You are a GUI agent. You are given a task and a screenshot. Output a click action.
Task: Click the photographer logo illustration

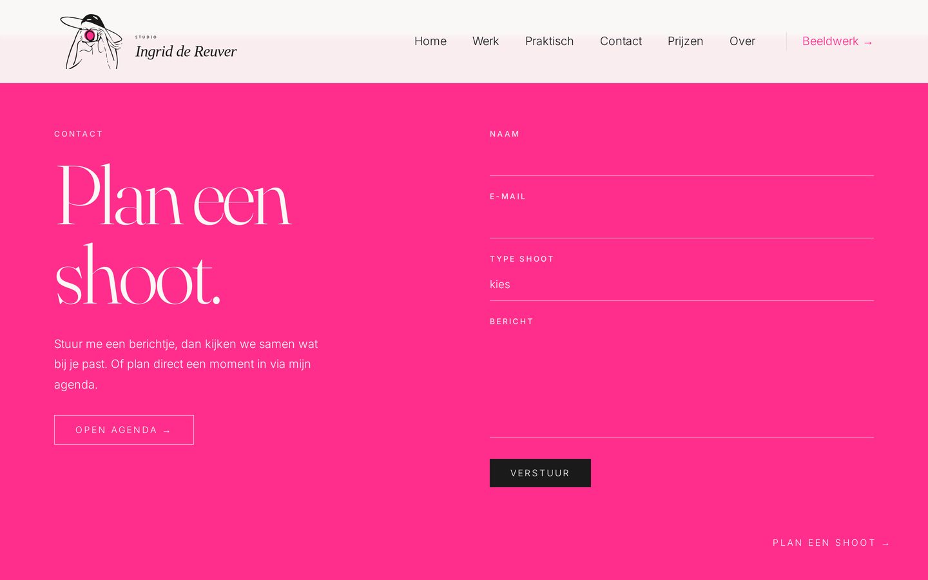92,41
